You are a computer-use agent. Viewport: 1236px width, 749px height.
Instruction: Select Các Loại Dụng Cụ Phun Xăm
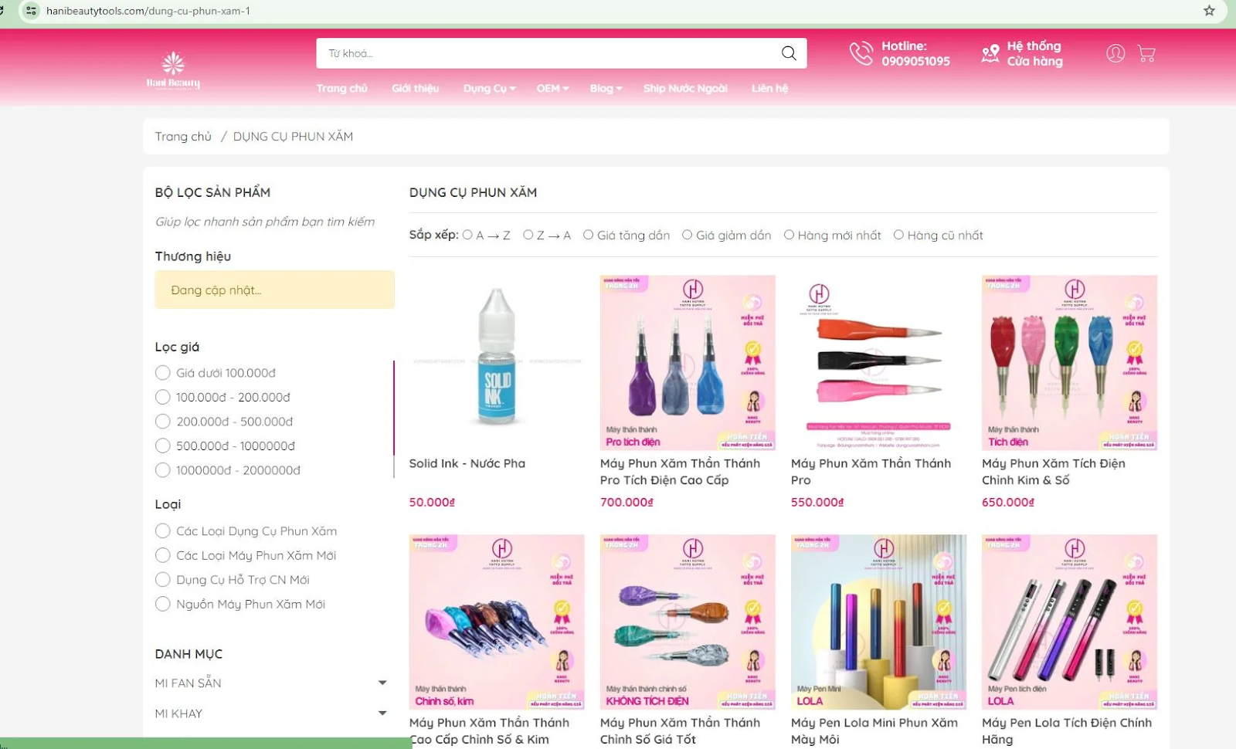point(162,531)
